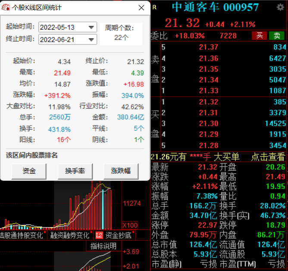Viewport: 288px width, 271px height.
Task: Click 换手(实) value 46.73%
Action: pyautogui.click(x=273, y=216)
